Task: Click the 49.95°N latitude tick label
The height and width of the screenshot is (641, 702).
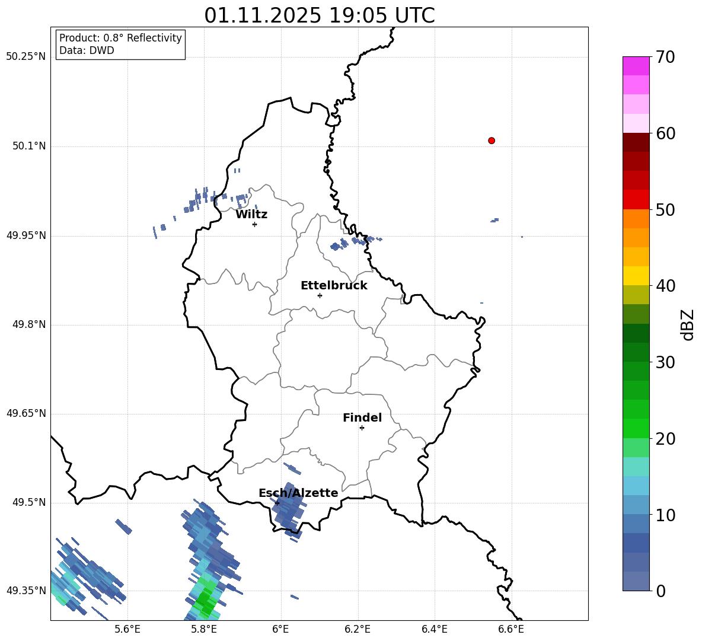Action: pos(25,235)
